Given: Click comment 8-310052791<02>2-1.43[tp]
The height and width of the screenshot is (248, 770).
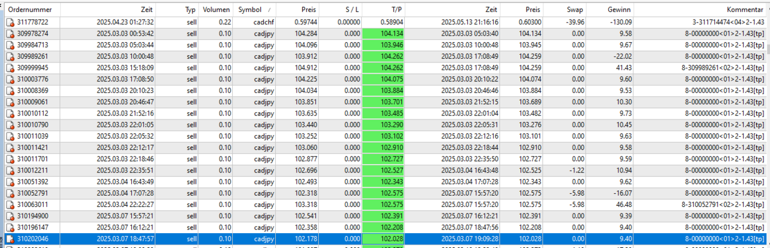Looking at the screenshot, I should 723,205.
